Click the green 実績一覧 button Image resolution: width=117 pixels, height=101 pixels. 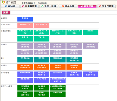[25, 39]
